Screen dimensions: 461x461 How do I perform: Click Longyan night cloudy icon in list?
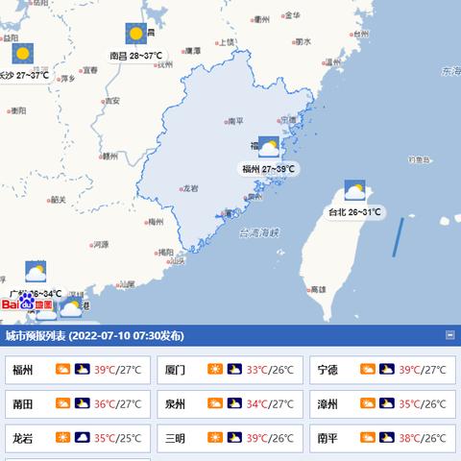83,437
